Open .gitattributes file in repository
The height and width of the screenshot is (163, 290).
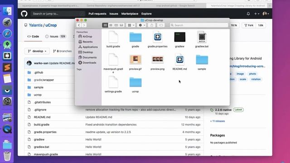[x=42, y=102]
